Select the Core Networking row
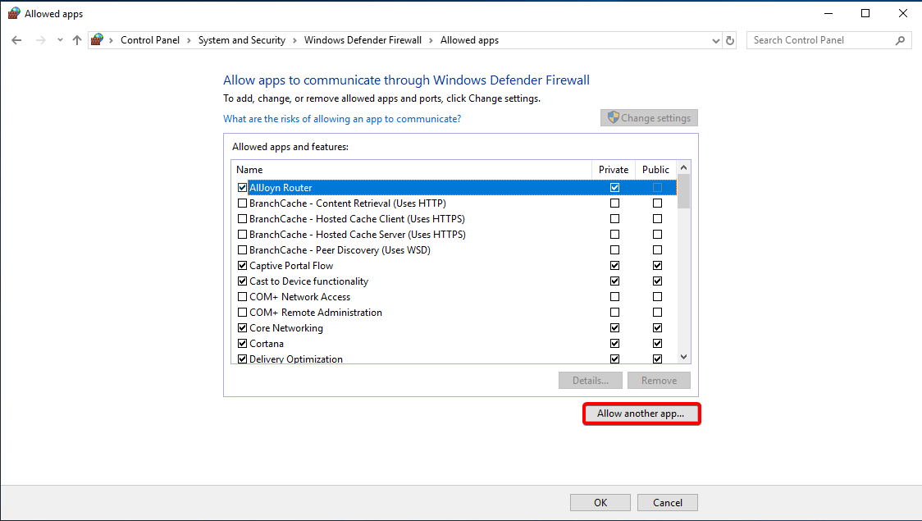The width and height of the screenshot is (922, 521). click(x=454, y=328)
